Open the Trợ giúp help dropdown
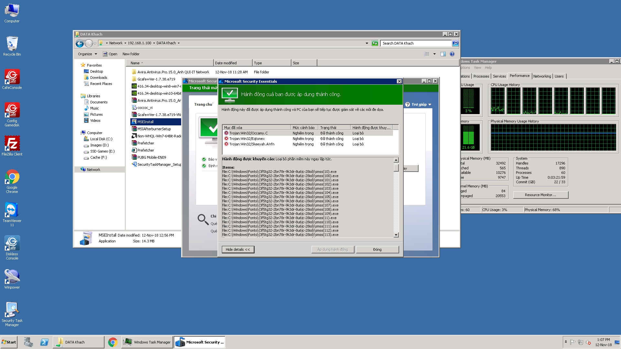Image resolution: width=621 pixels, height=349 pixels. point(419,105)
